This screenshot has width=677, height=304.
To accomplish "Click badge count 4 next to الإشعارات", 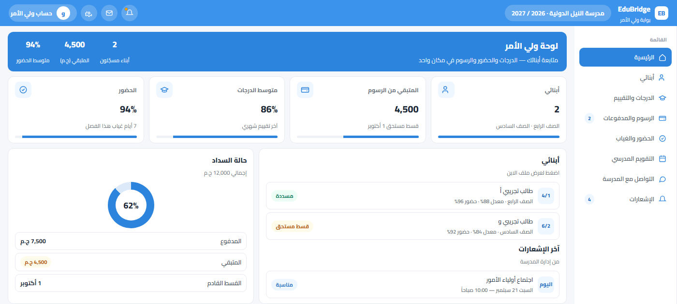I will click(589, 199).
